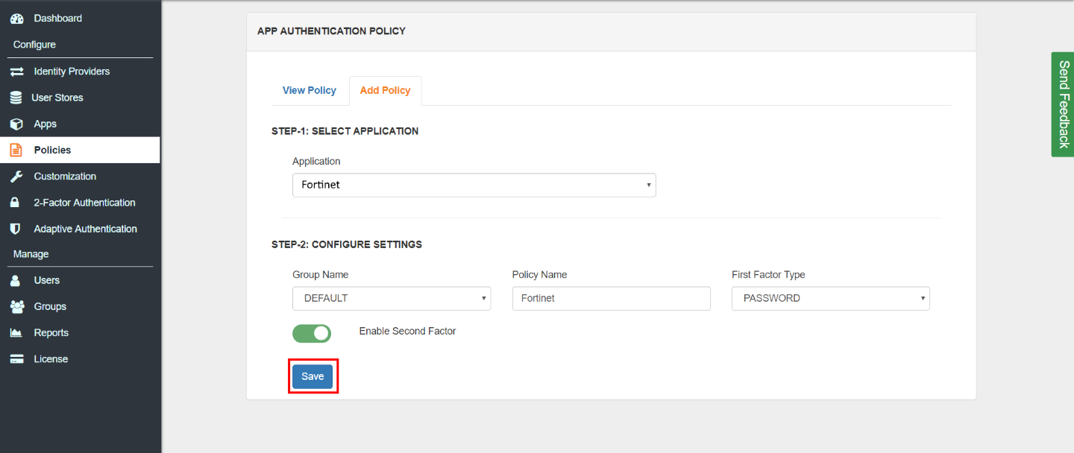Click the Adaptive Authentication shield icon
The height and width of the screenshot is (453, 1074).
[15, 229]
